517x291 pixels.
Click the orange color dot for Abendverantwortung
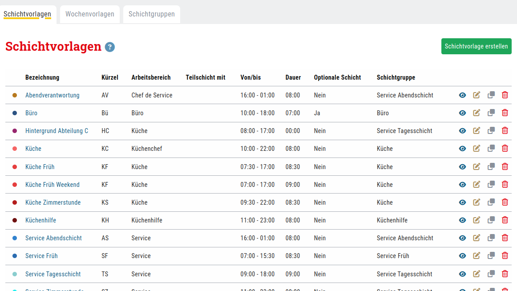tap(15, 95)
